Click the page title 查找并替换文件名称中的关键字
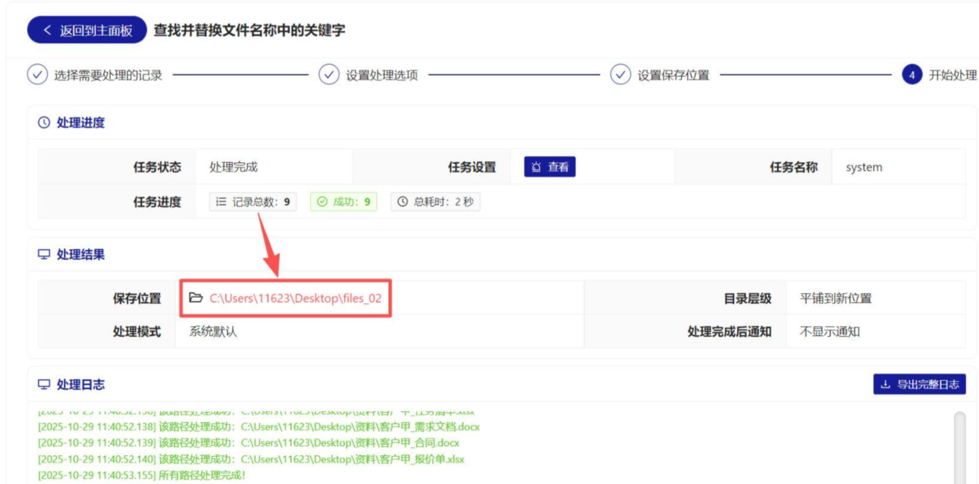 pyautogui.click(x=249, y=30)
